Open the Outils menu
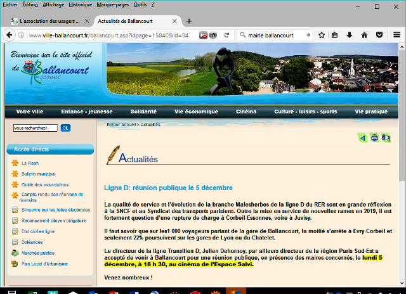Viewport: 406px width, 294px height. pos(140,4)
